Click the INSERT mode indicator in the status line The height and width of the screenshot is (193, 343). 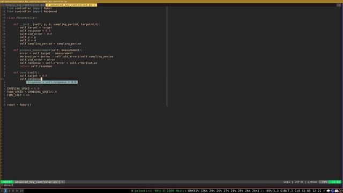coord(7,182)
